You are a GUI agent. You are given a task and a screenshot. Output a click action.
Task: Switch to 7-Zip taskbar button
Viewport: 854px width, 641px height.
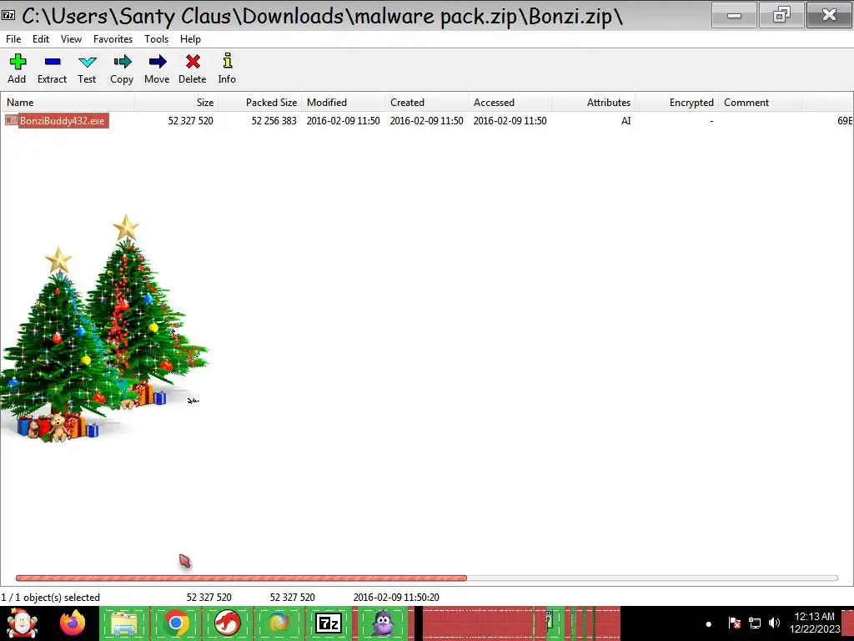click(329, 623)
